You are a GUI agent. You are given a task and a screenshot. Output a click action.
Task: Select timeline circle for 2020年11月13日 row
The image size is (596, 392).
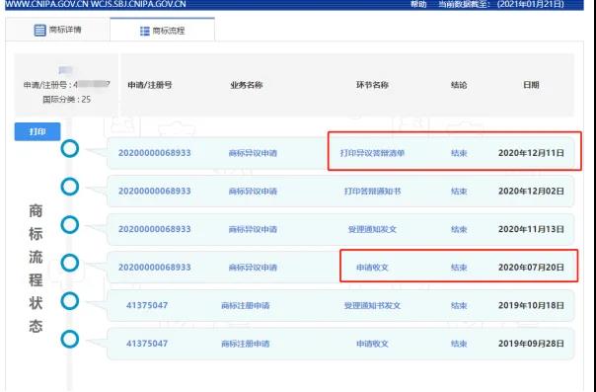pyautogui.click(x=70, y=225)
